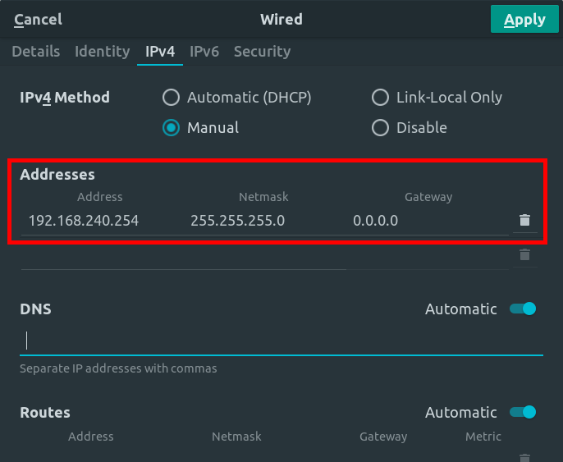Click the Netmask column header under Addresses
The width and height of the screenshot is (563, 462).
263,197
